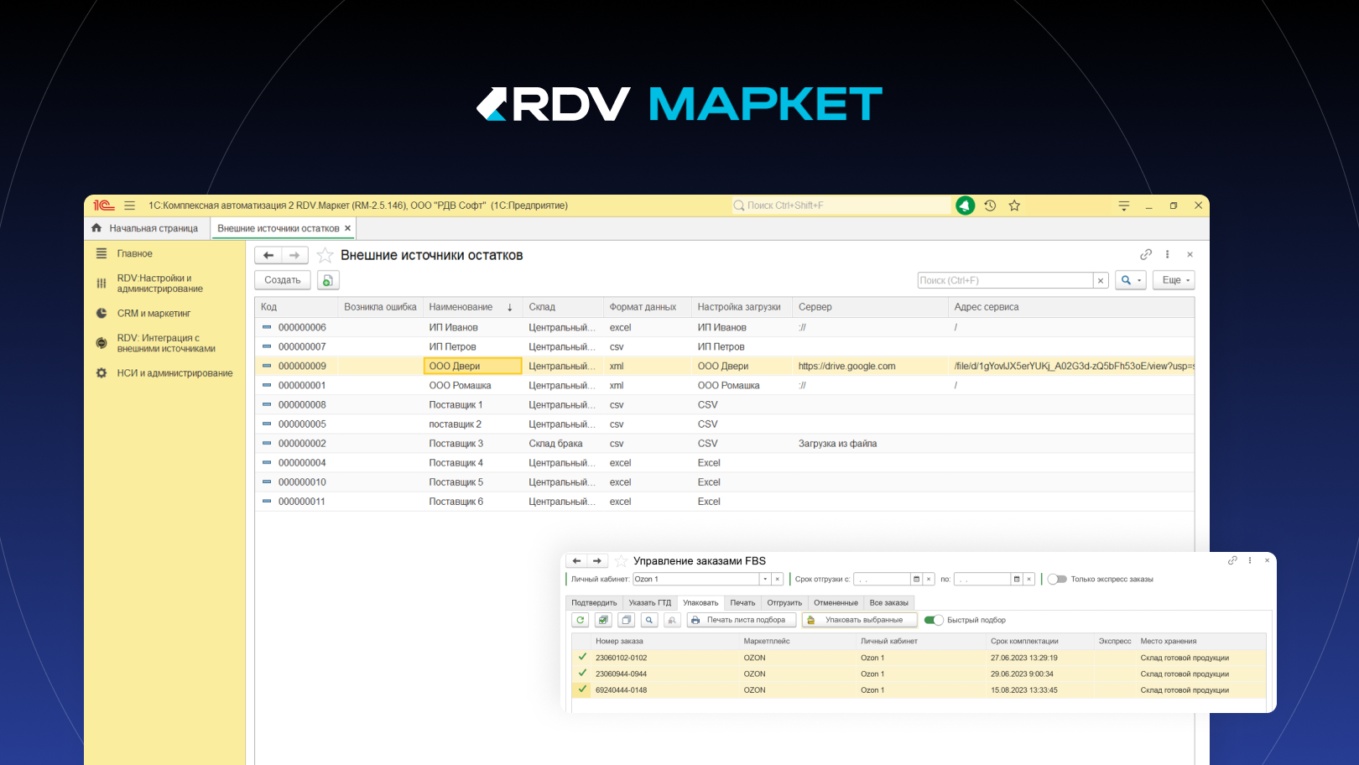Open search with the magnifier icon in FBS toolbar

pos(649,620)
